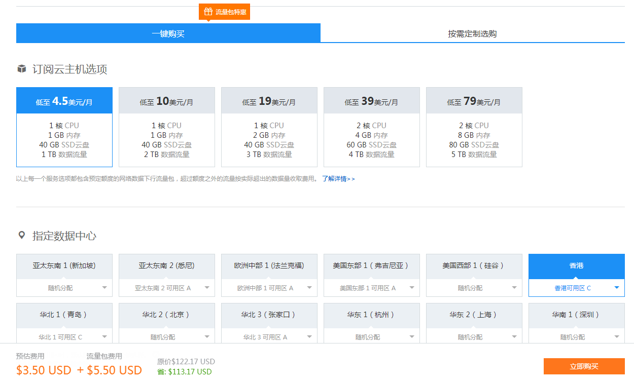Screen dimensions: 634x383
Task: Click the location pin icon beside 指定数据中心
Action: [x=21, y=235]
